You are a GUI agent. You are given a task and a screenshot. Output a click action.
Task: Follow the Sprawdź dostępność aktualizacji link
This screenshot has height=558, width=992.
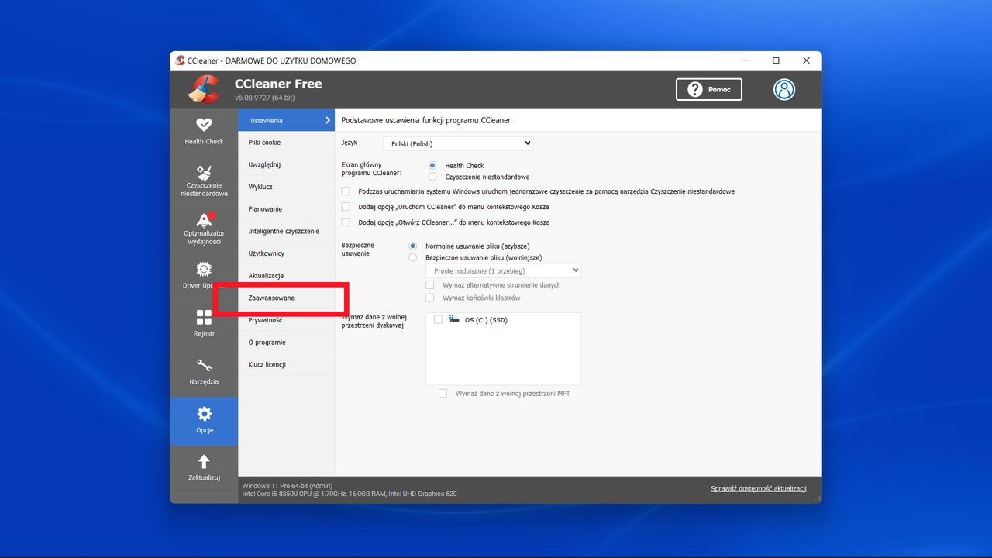click(758, 488)
